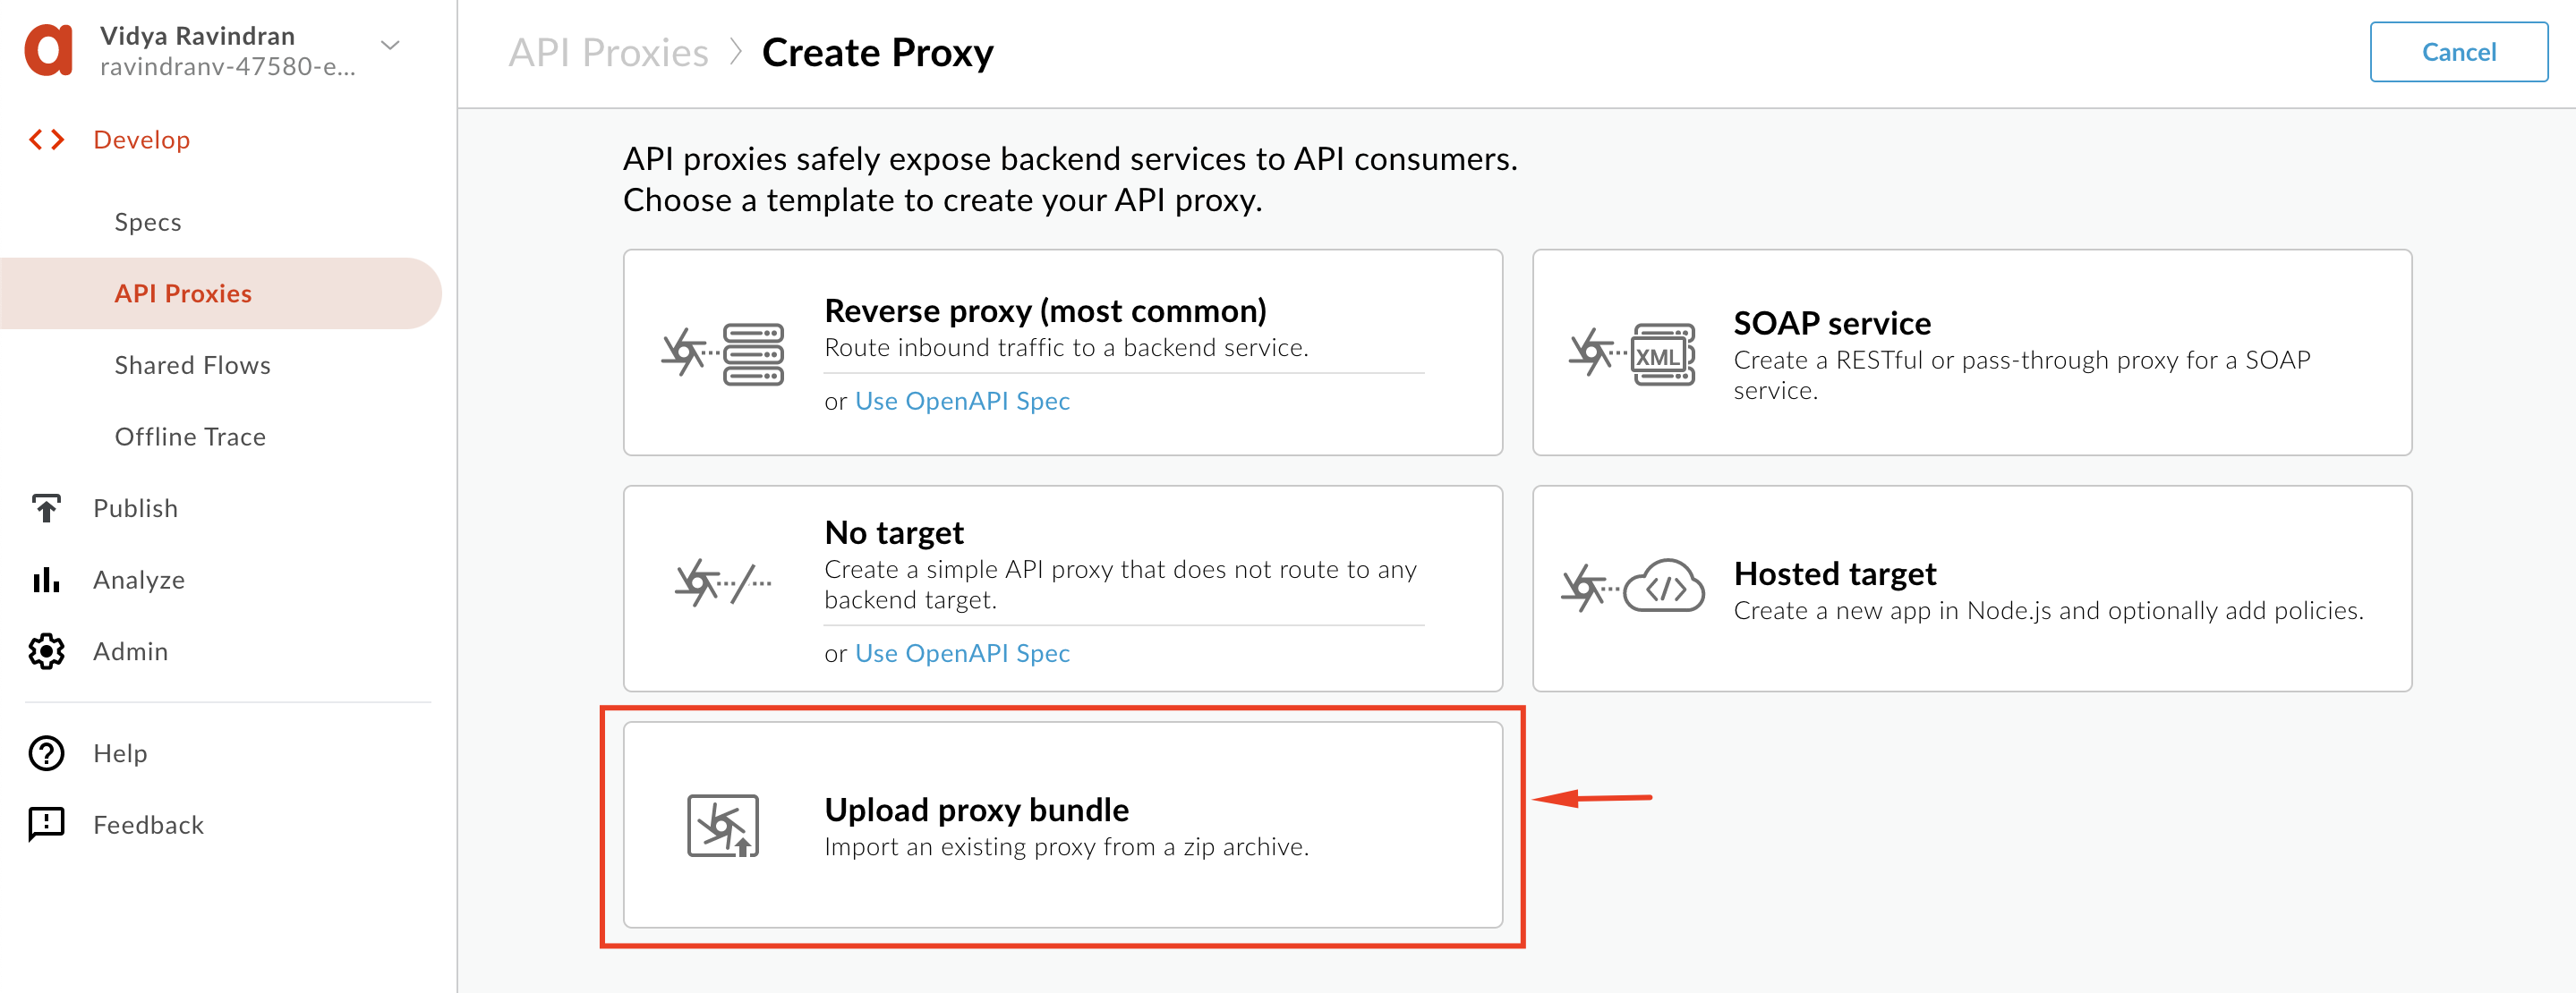This screenshot has width=2576, height=993.
Task: Click the Feedback speech bubble icon
Action: (x=46, y=825)
